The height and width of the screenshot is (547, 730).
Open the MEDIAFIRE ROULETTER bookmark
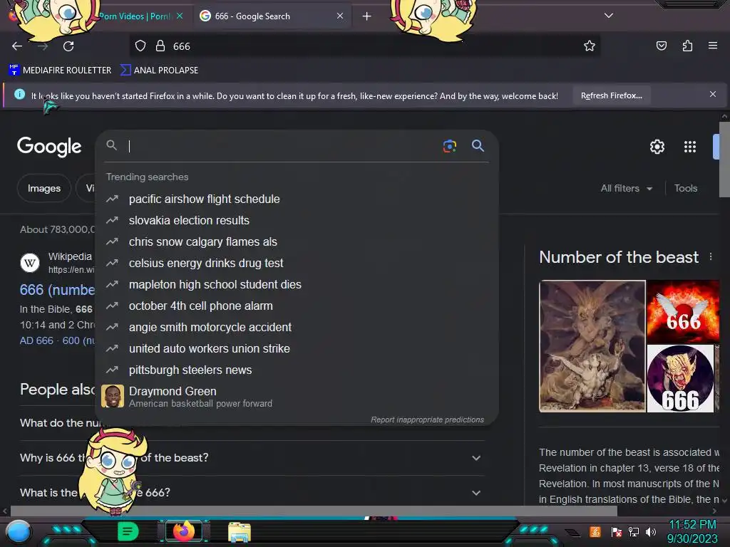point(60,71)
